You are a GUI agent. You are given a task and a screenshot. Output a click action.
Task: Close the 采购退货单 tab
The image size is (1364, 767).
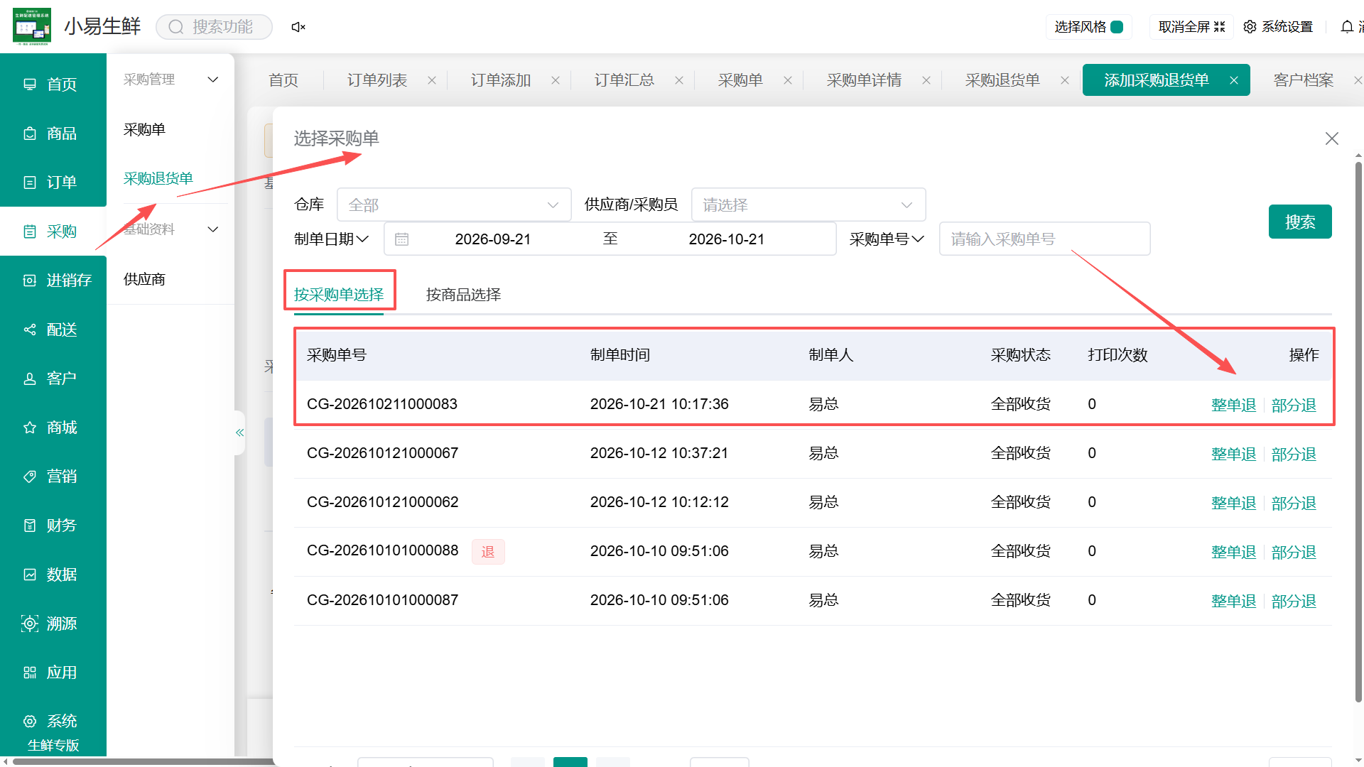(x=1065, y=80)
